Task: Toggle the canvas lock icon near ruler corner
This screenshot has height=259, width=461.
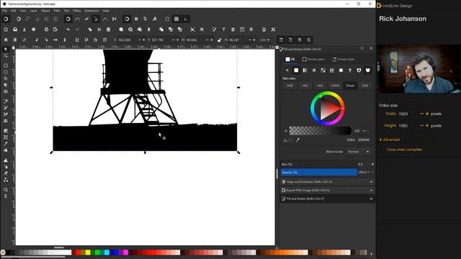Action: point(13,47)
